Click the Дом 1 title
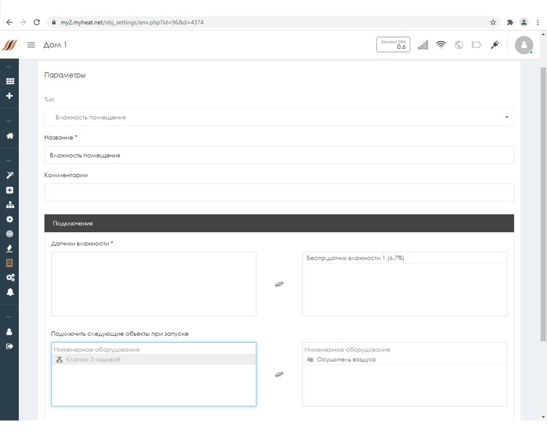Image resolution: width=547 pixels, height=438 pixels. coord(55,45)
